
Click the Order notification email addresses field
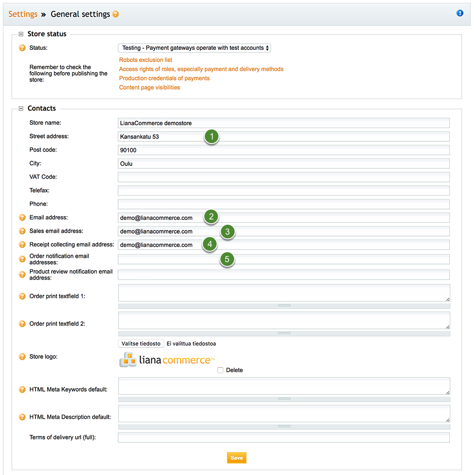pos(284,259)
